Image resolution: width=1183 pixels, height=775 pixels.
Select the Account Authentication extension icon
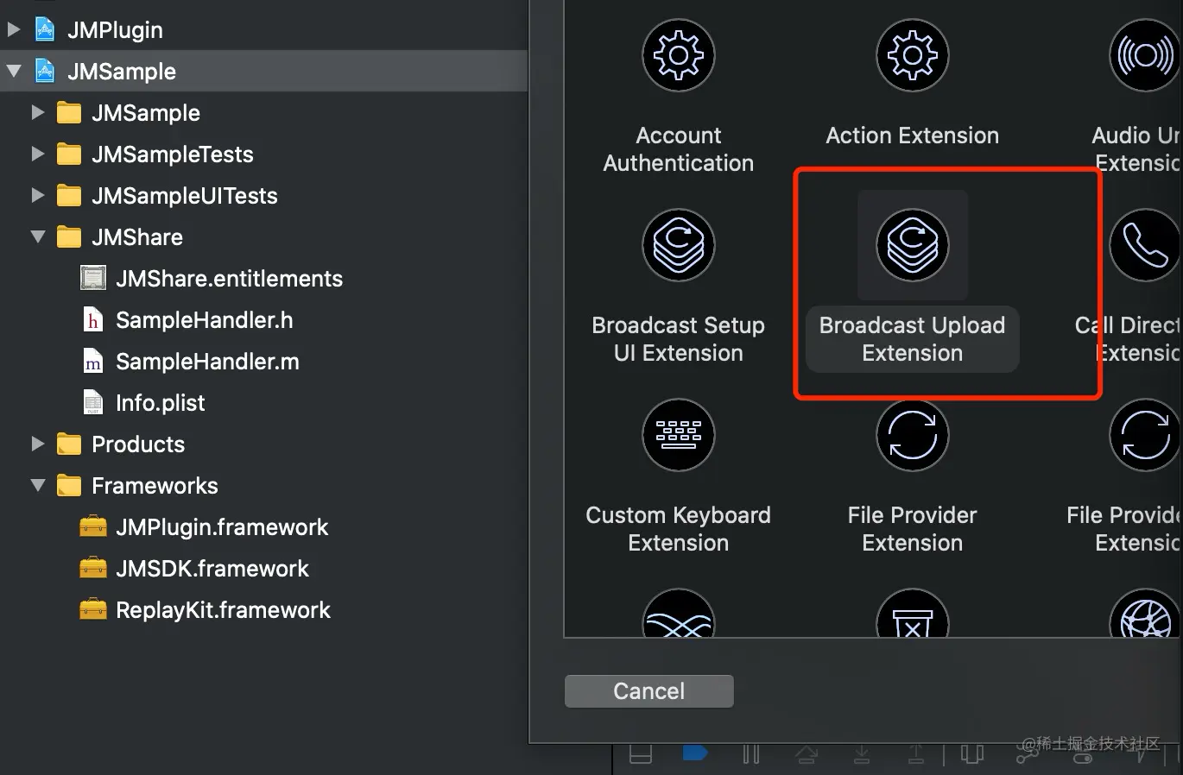click(x=679, y=56)
